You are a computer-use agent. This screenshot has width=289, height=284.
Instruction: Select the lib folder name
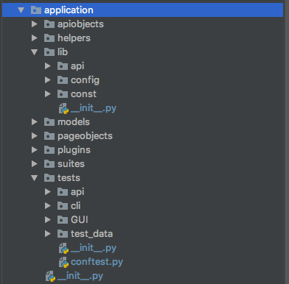point(63,52)
